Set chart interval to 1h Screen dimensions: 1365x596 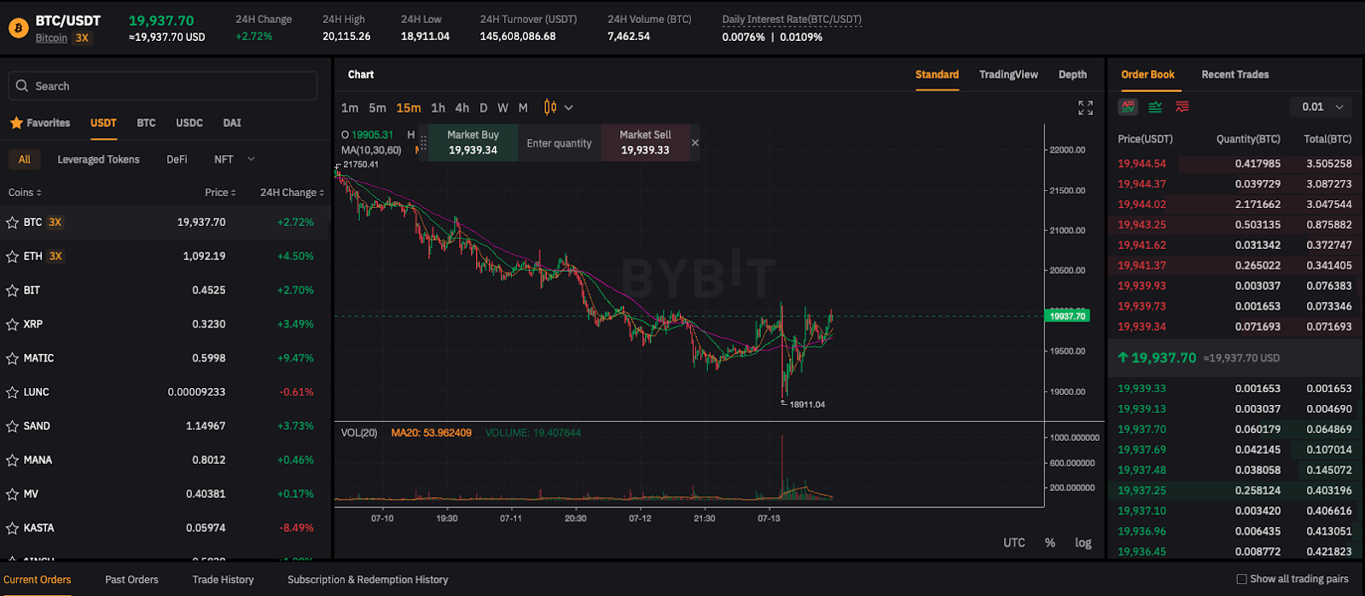coord(438,108)
